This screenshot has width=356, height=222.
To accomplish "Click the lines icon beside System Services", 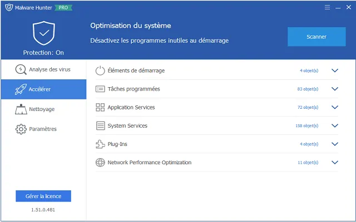I will tap(100, 126).
